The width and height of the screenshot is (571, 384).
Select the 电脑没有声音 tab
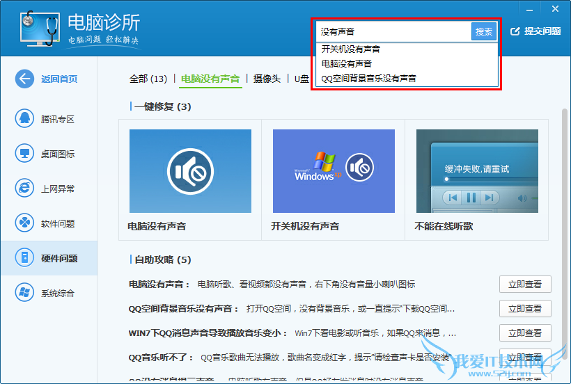210,79
